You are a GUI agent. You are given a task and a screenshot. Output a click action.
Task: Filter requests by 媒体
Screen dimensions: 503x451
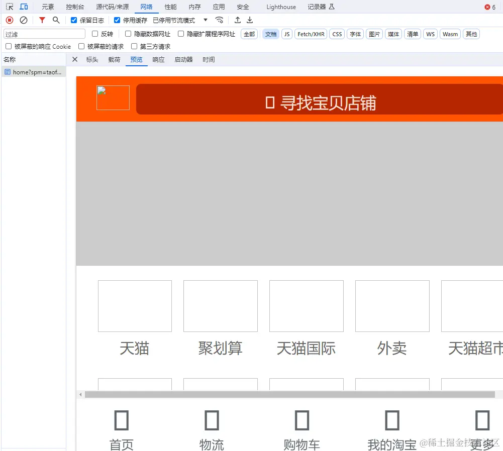[x=393, y=34]
